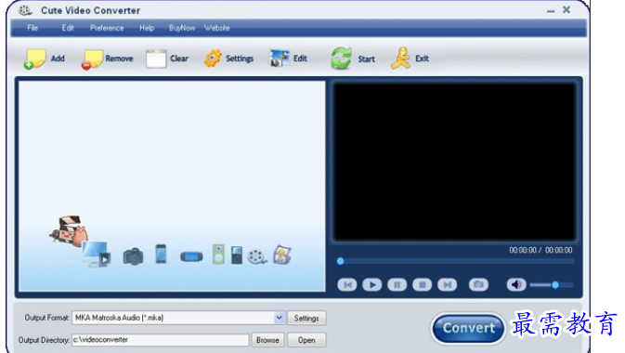This screenshot has width=625, height=353.
Task: Click the large Convert button
Action: [x=468, y=328]
